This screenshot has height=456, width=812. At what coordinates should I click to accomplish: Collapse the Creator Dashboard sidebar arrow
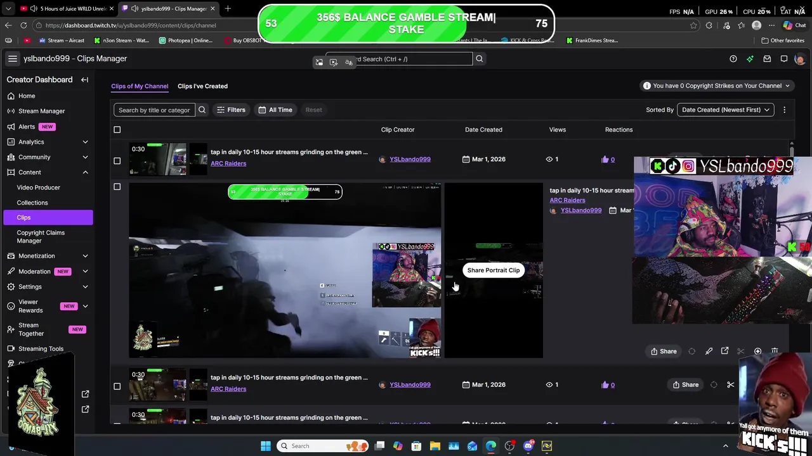point(84,80)
